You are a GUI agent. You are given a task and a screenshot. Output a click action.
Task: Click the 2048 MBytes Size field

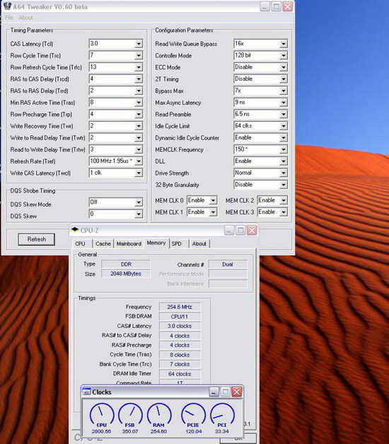tap(126, 274)
